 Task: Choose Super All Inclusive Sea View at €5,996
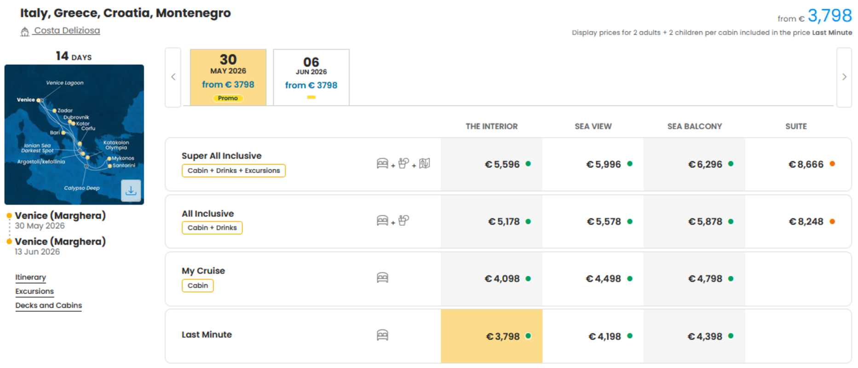(x=593, y=164)
